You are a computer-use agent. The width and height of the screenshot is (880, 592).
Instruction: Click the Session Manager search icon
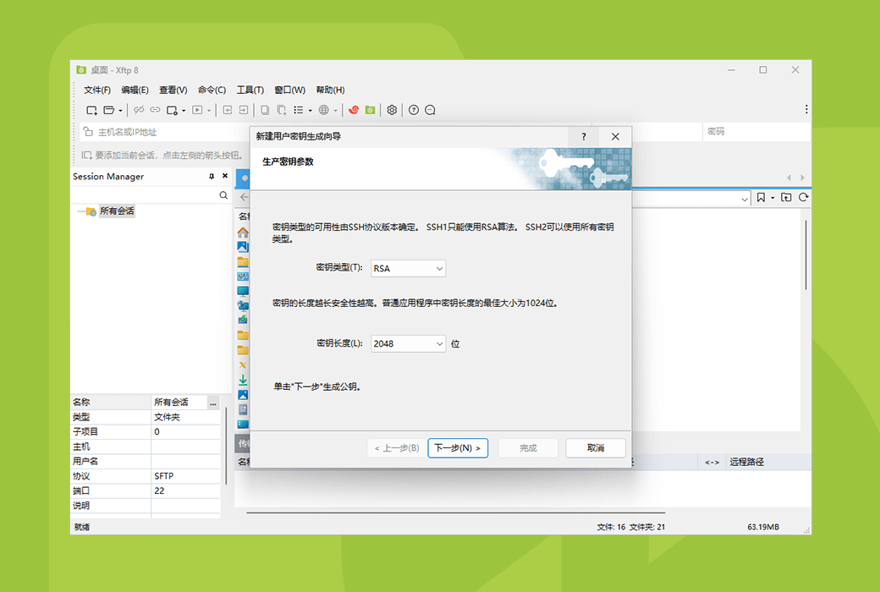click(x=223, y=195)
